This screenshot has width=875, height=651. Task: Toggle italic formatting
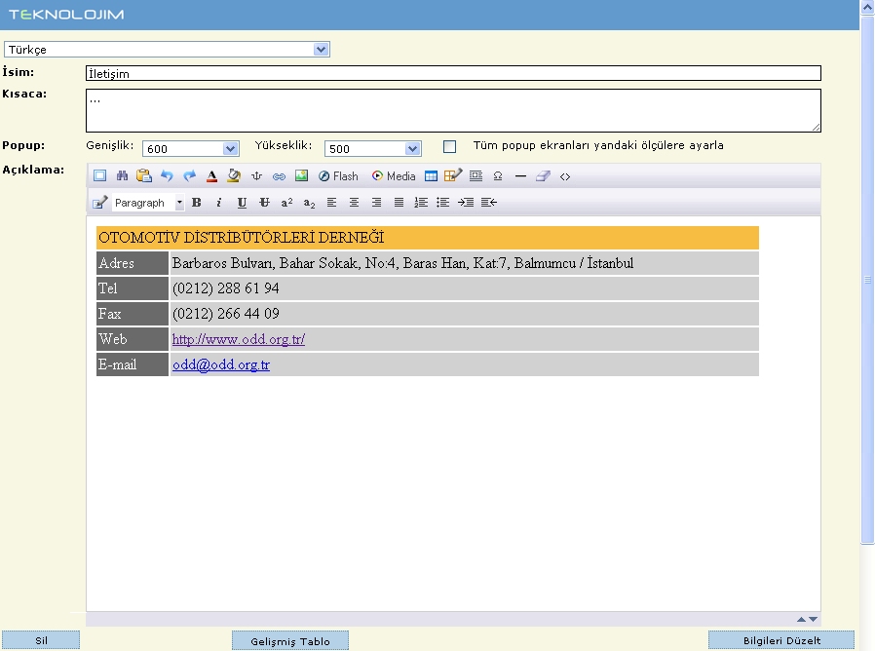point(218,202)
